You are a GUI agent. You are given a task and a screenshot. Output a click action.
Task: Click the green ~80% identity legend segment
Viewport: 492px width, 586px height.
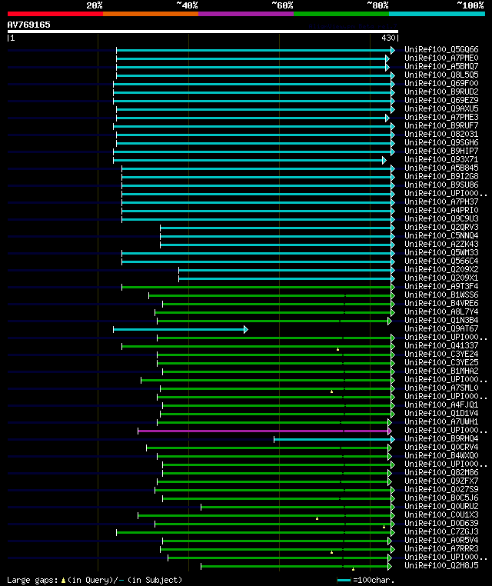pos(341,14)
